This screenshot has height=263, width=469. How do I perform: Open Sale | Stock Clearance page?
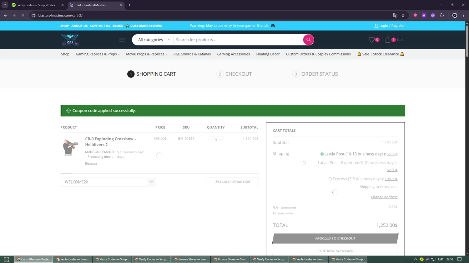[381, 54]
